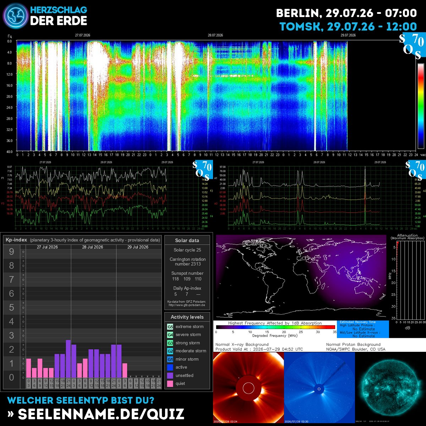Select the pink 'quiet' level swatch
This screenshot has height=426, width=426.
tap(170, 384)
